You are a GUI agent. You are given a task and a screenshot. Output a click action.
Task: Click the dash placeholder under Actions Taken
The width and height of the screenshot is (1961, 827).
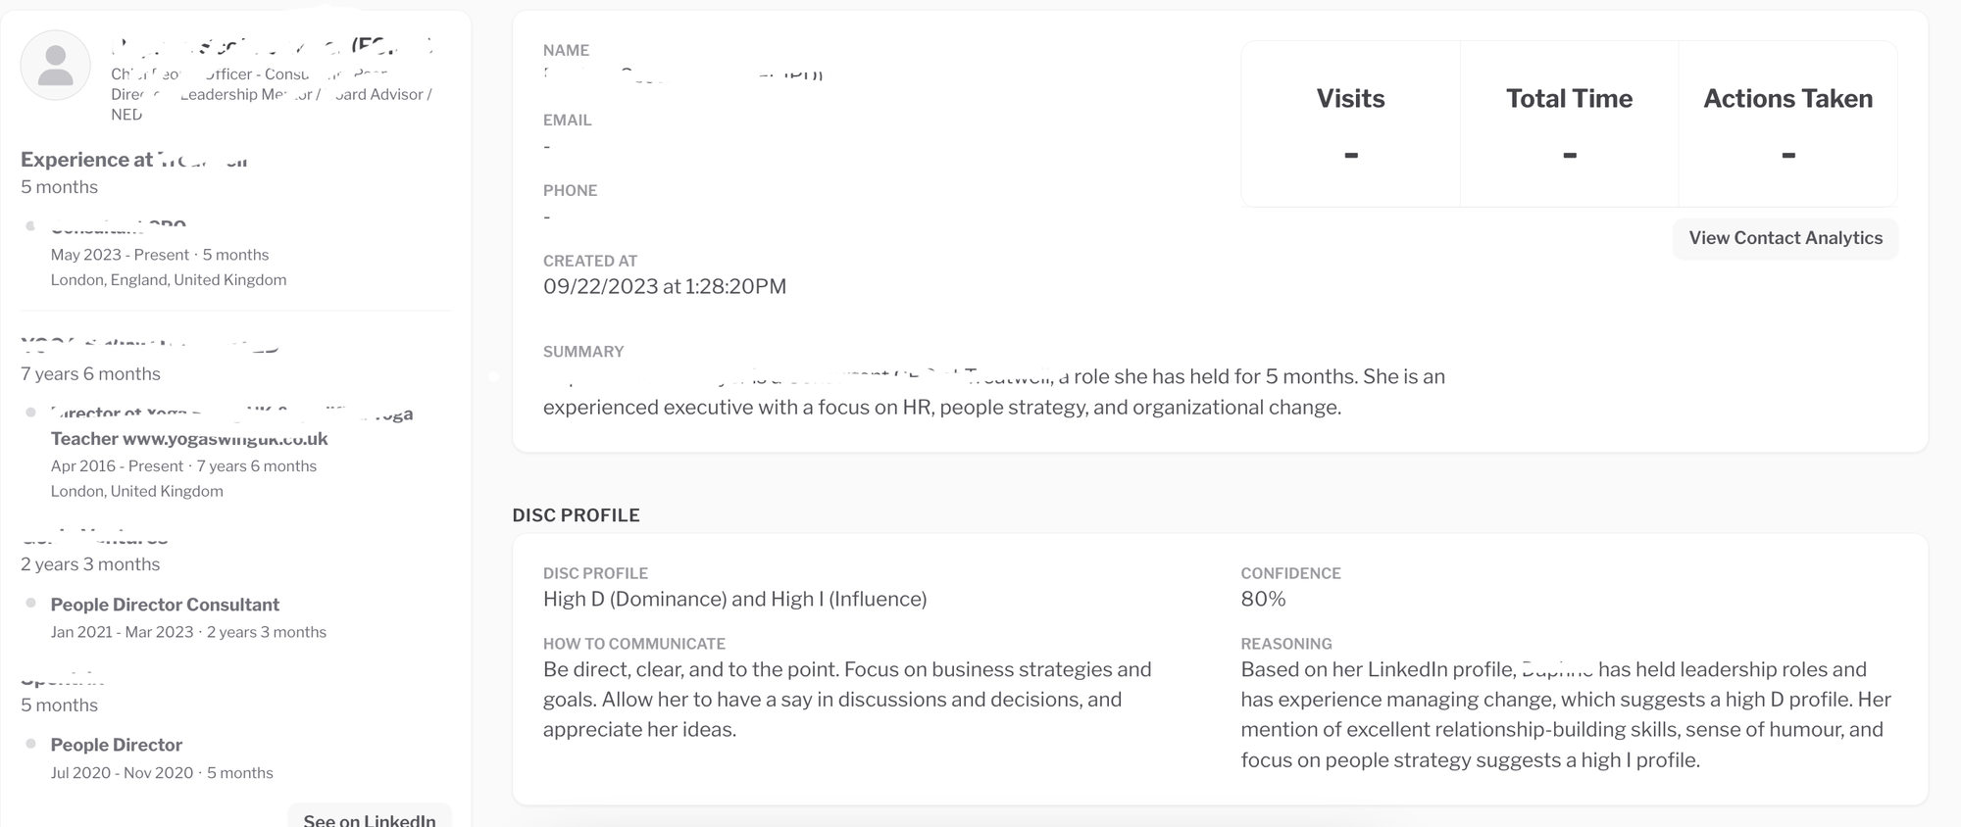click(1788, 155)
